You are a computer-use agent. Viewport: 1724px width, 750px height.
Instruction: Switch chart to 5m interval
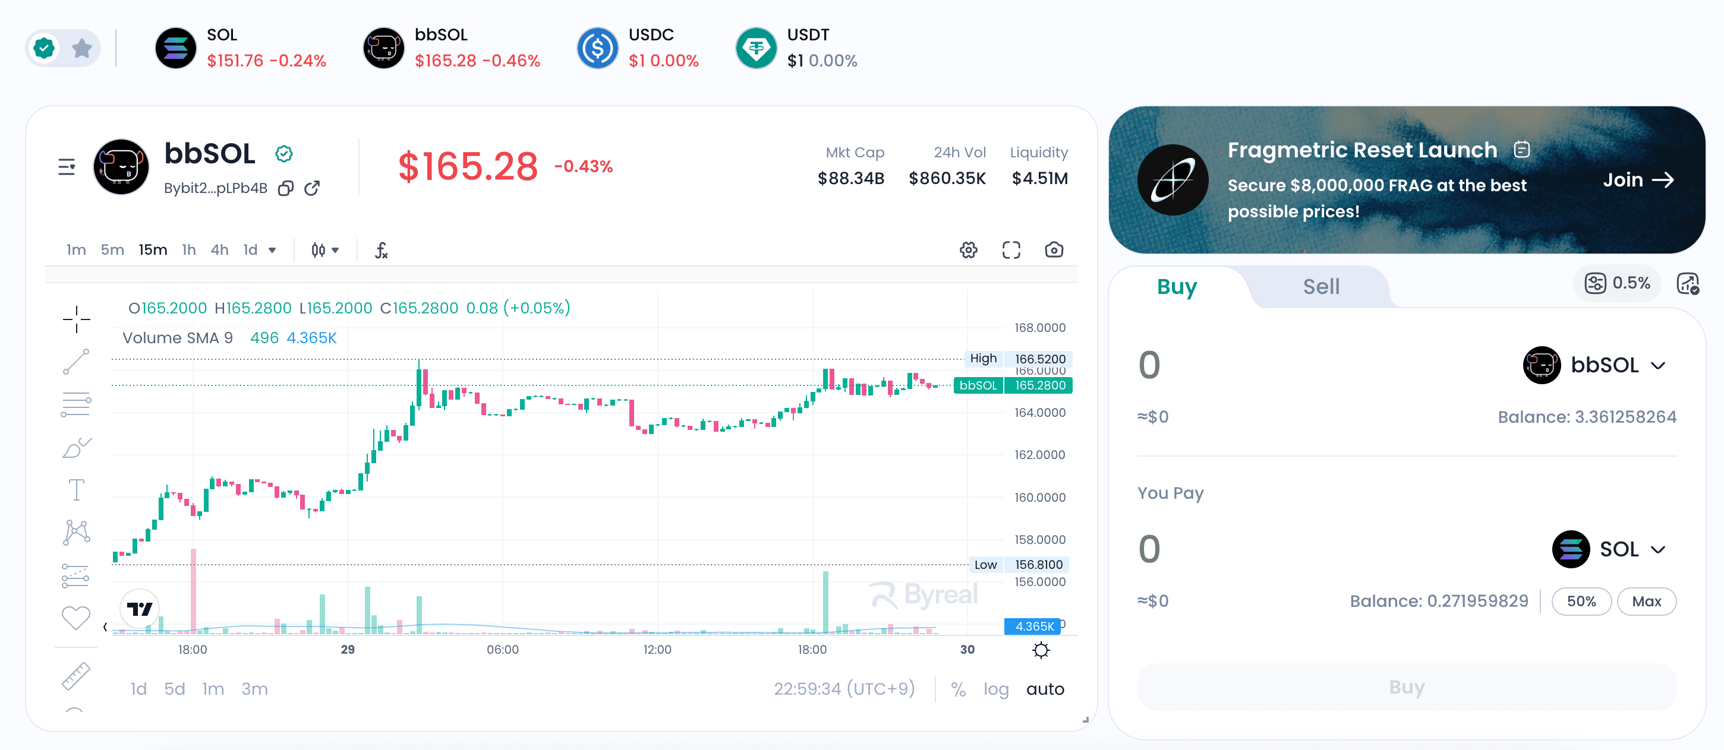coord(112,250)
